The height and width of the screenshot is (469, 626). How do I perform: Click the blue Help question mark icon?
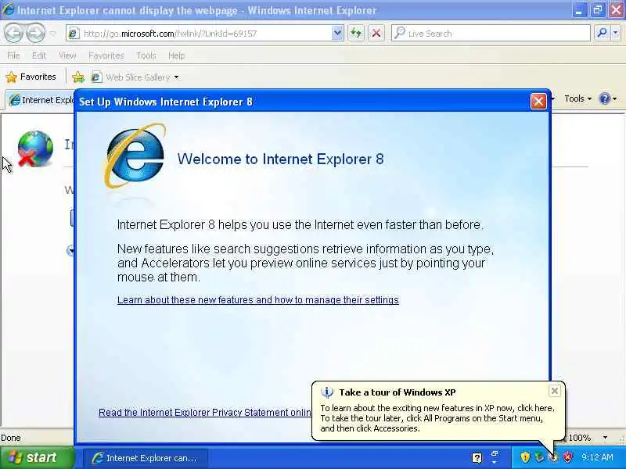point(604,98)
